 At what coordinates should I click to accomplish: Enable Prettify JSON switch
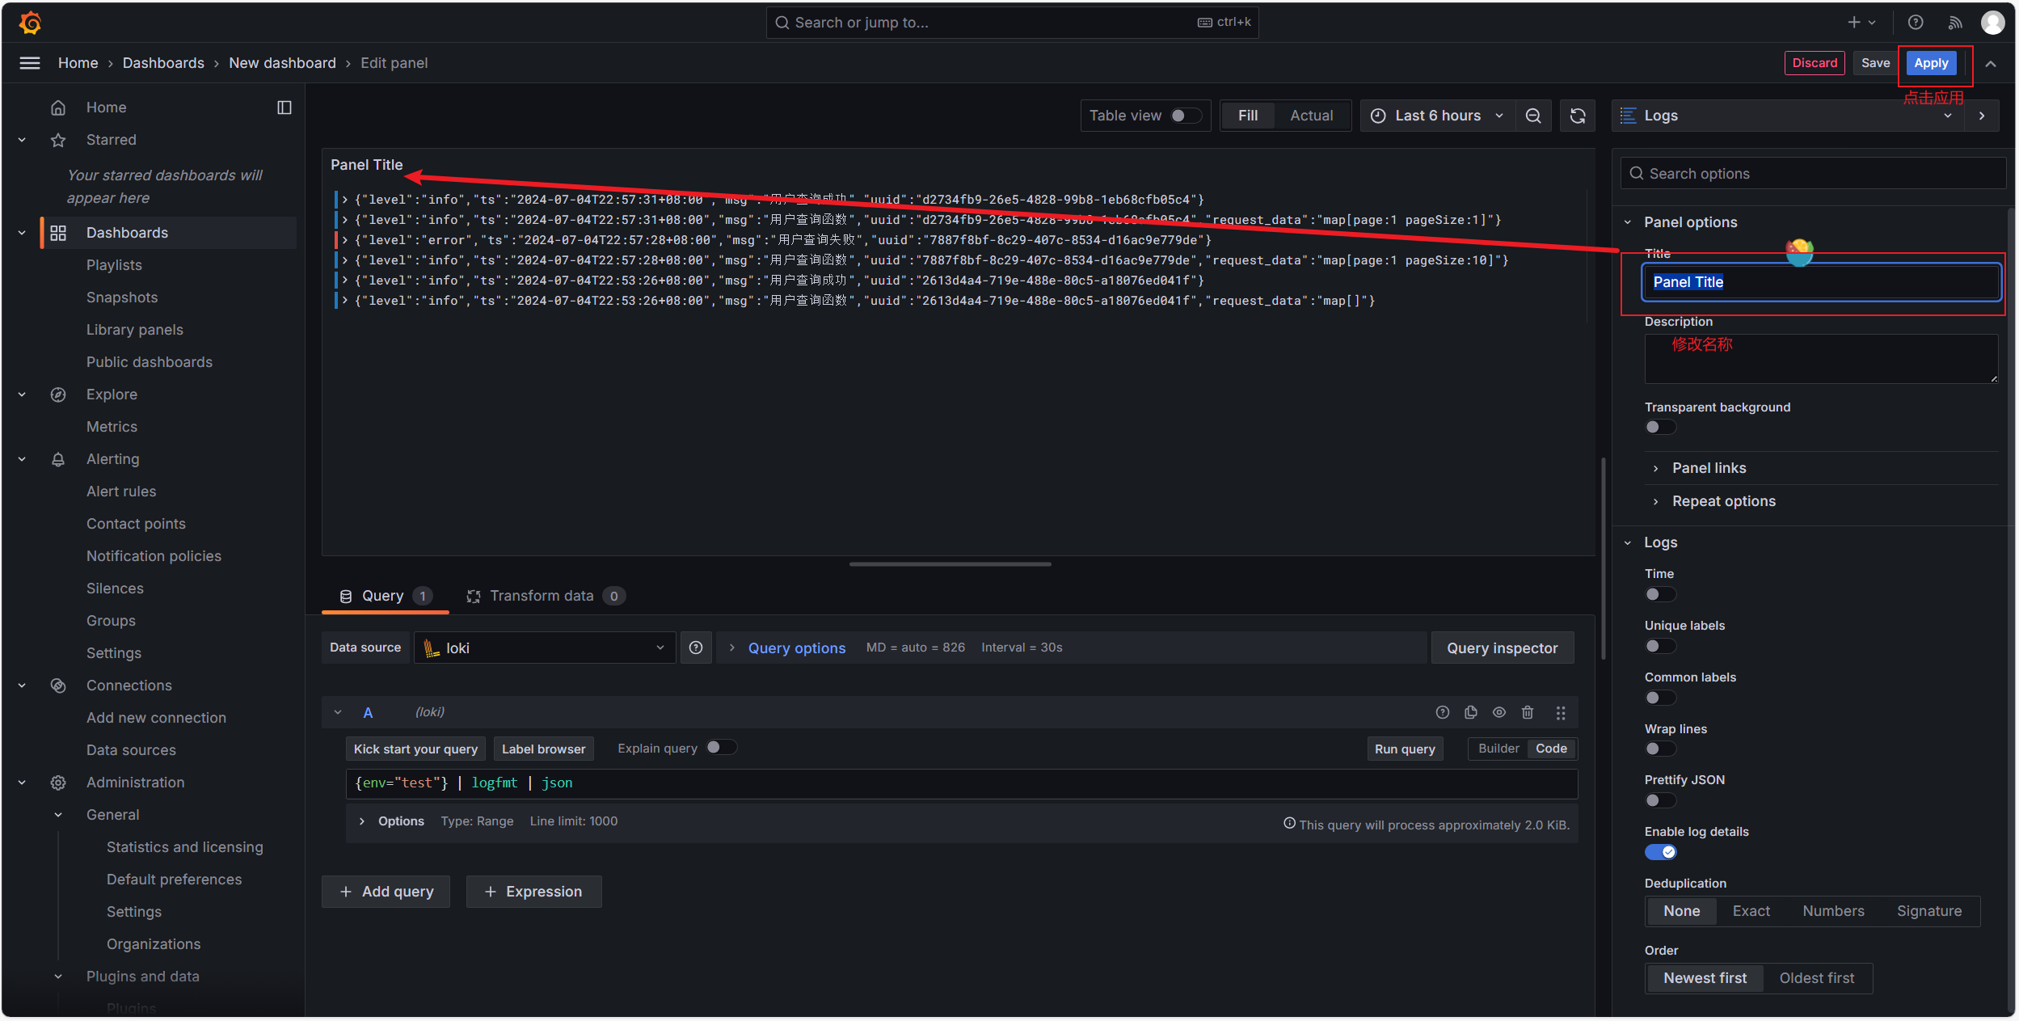1660,800
